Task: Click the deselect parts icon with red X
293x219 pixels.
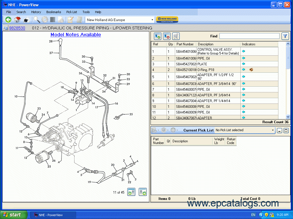Action: point(167,36)
